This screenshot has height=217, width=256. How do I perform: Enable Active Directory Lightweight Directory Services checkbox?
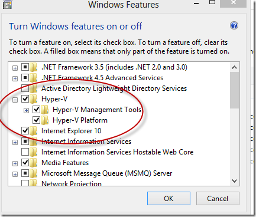pos(25,88)
